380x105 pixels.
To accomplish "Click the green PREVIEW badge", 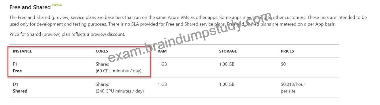I will point(57,5).
